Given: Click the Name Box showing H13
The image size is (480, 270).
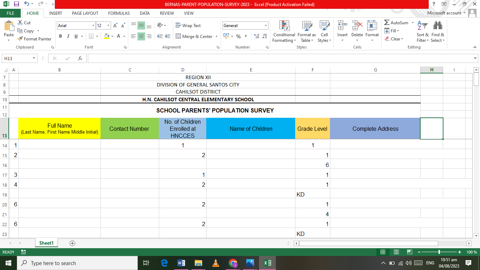Looking at the screenshot, I should [x=17, y=58].
